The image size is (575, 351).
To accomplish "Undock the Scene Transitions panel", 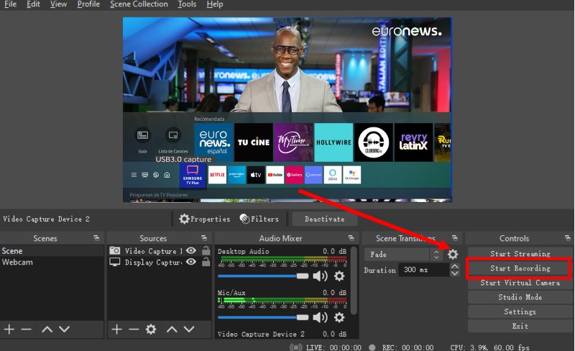I will point(455,238).
